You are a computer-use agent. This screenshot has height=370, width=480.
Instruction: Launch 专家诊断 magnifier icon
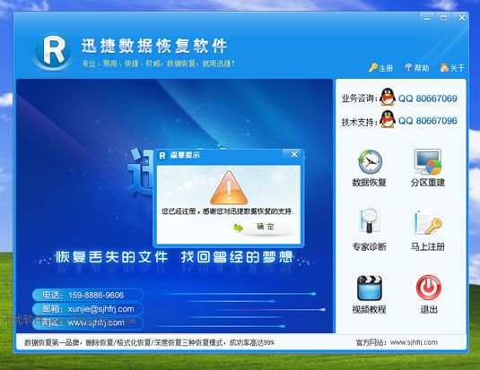tap(370, 220)
